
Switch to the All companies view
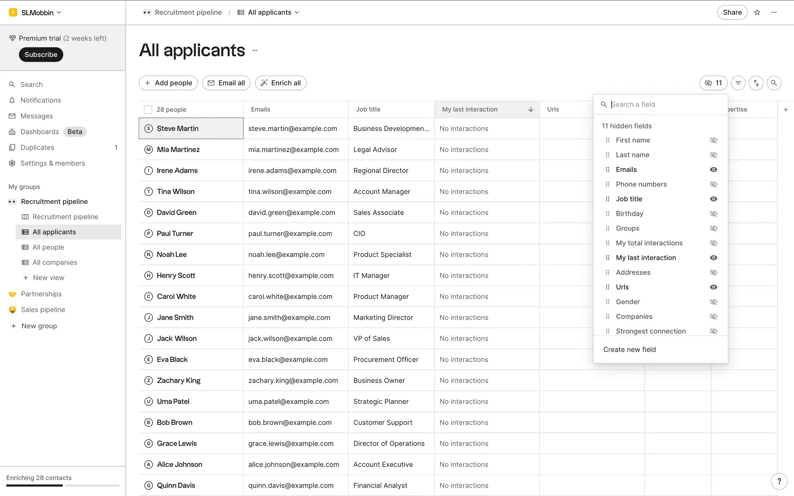point(55,262)
